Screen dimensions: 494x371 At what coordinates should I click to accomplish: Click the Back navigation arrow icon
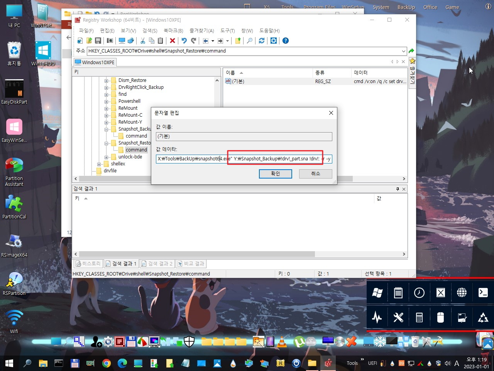coord(206,41)
